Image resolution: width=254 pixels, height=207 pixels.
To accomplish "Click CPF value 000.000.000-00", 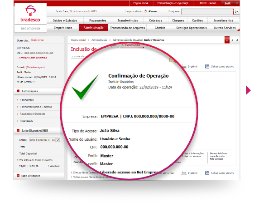I will tap(114, 147).
